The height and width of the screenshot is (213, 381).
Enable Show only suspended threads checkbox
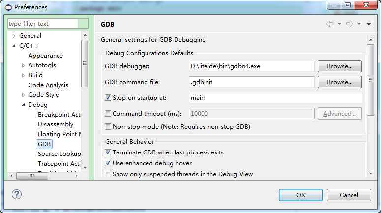point(108,174)
